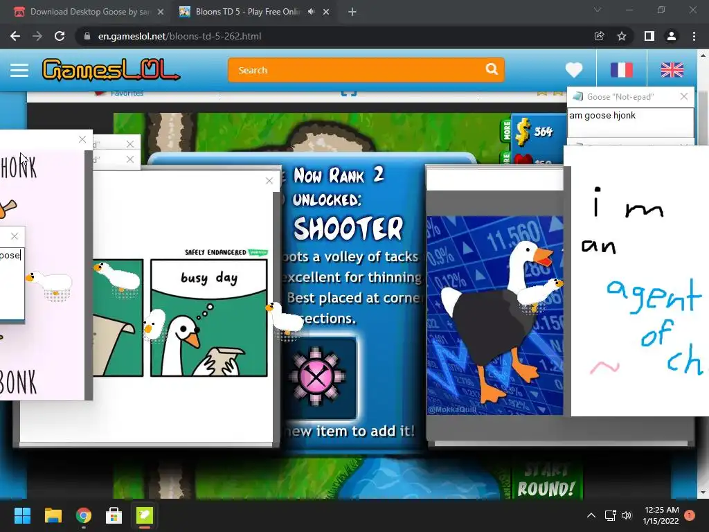Click the Favorites link under header
This screenshot has width=709, height=532.
(127, 94)
